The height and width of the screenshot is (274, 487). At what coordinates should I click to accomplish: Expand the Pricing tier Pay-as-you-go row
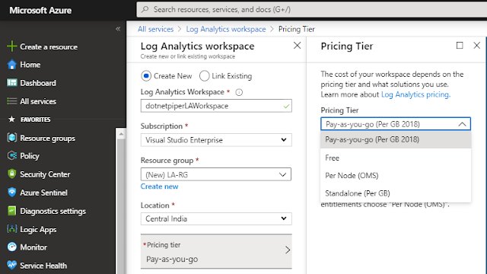click(216, 251)
